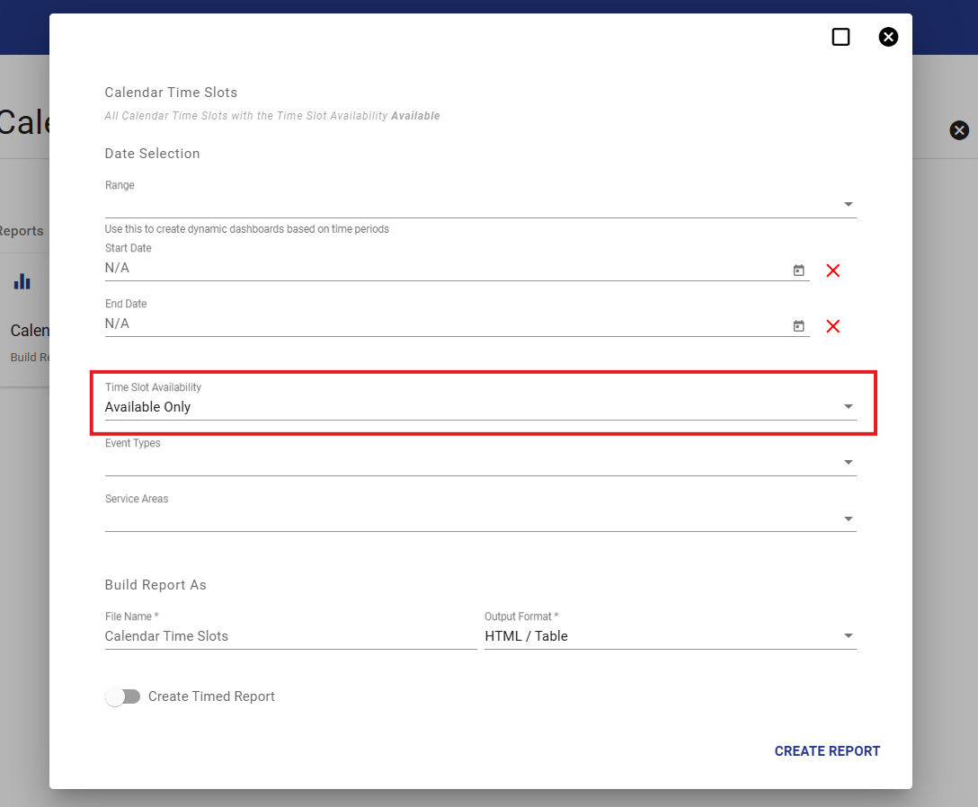The height and width of the screenshot is (807, 978).
Task: Click the background page close icon
Action: (959, 130)
